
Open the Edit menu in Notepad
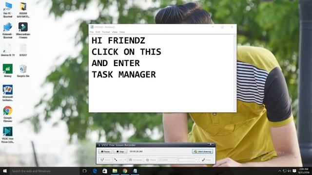[97, 32]
